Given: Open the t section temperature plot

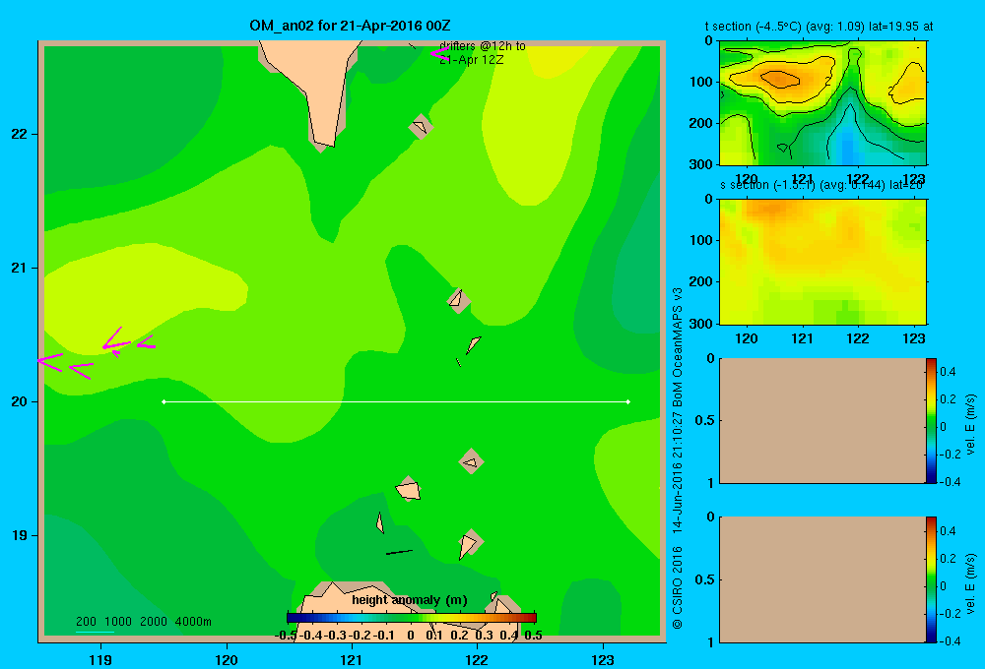Looking at the screenshot, I should click(822, 102).
